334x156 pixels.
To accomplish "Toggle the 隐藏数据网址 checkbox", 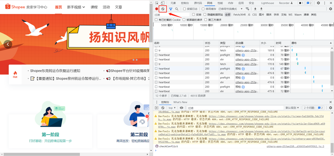I will [x=205, y=15].
